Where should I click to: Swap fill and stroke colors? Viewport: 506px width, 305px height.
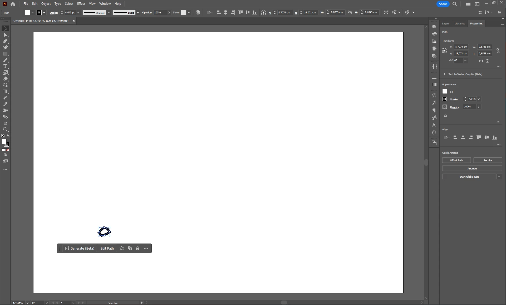click(x=8, y=136)
